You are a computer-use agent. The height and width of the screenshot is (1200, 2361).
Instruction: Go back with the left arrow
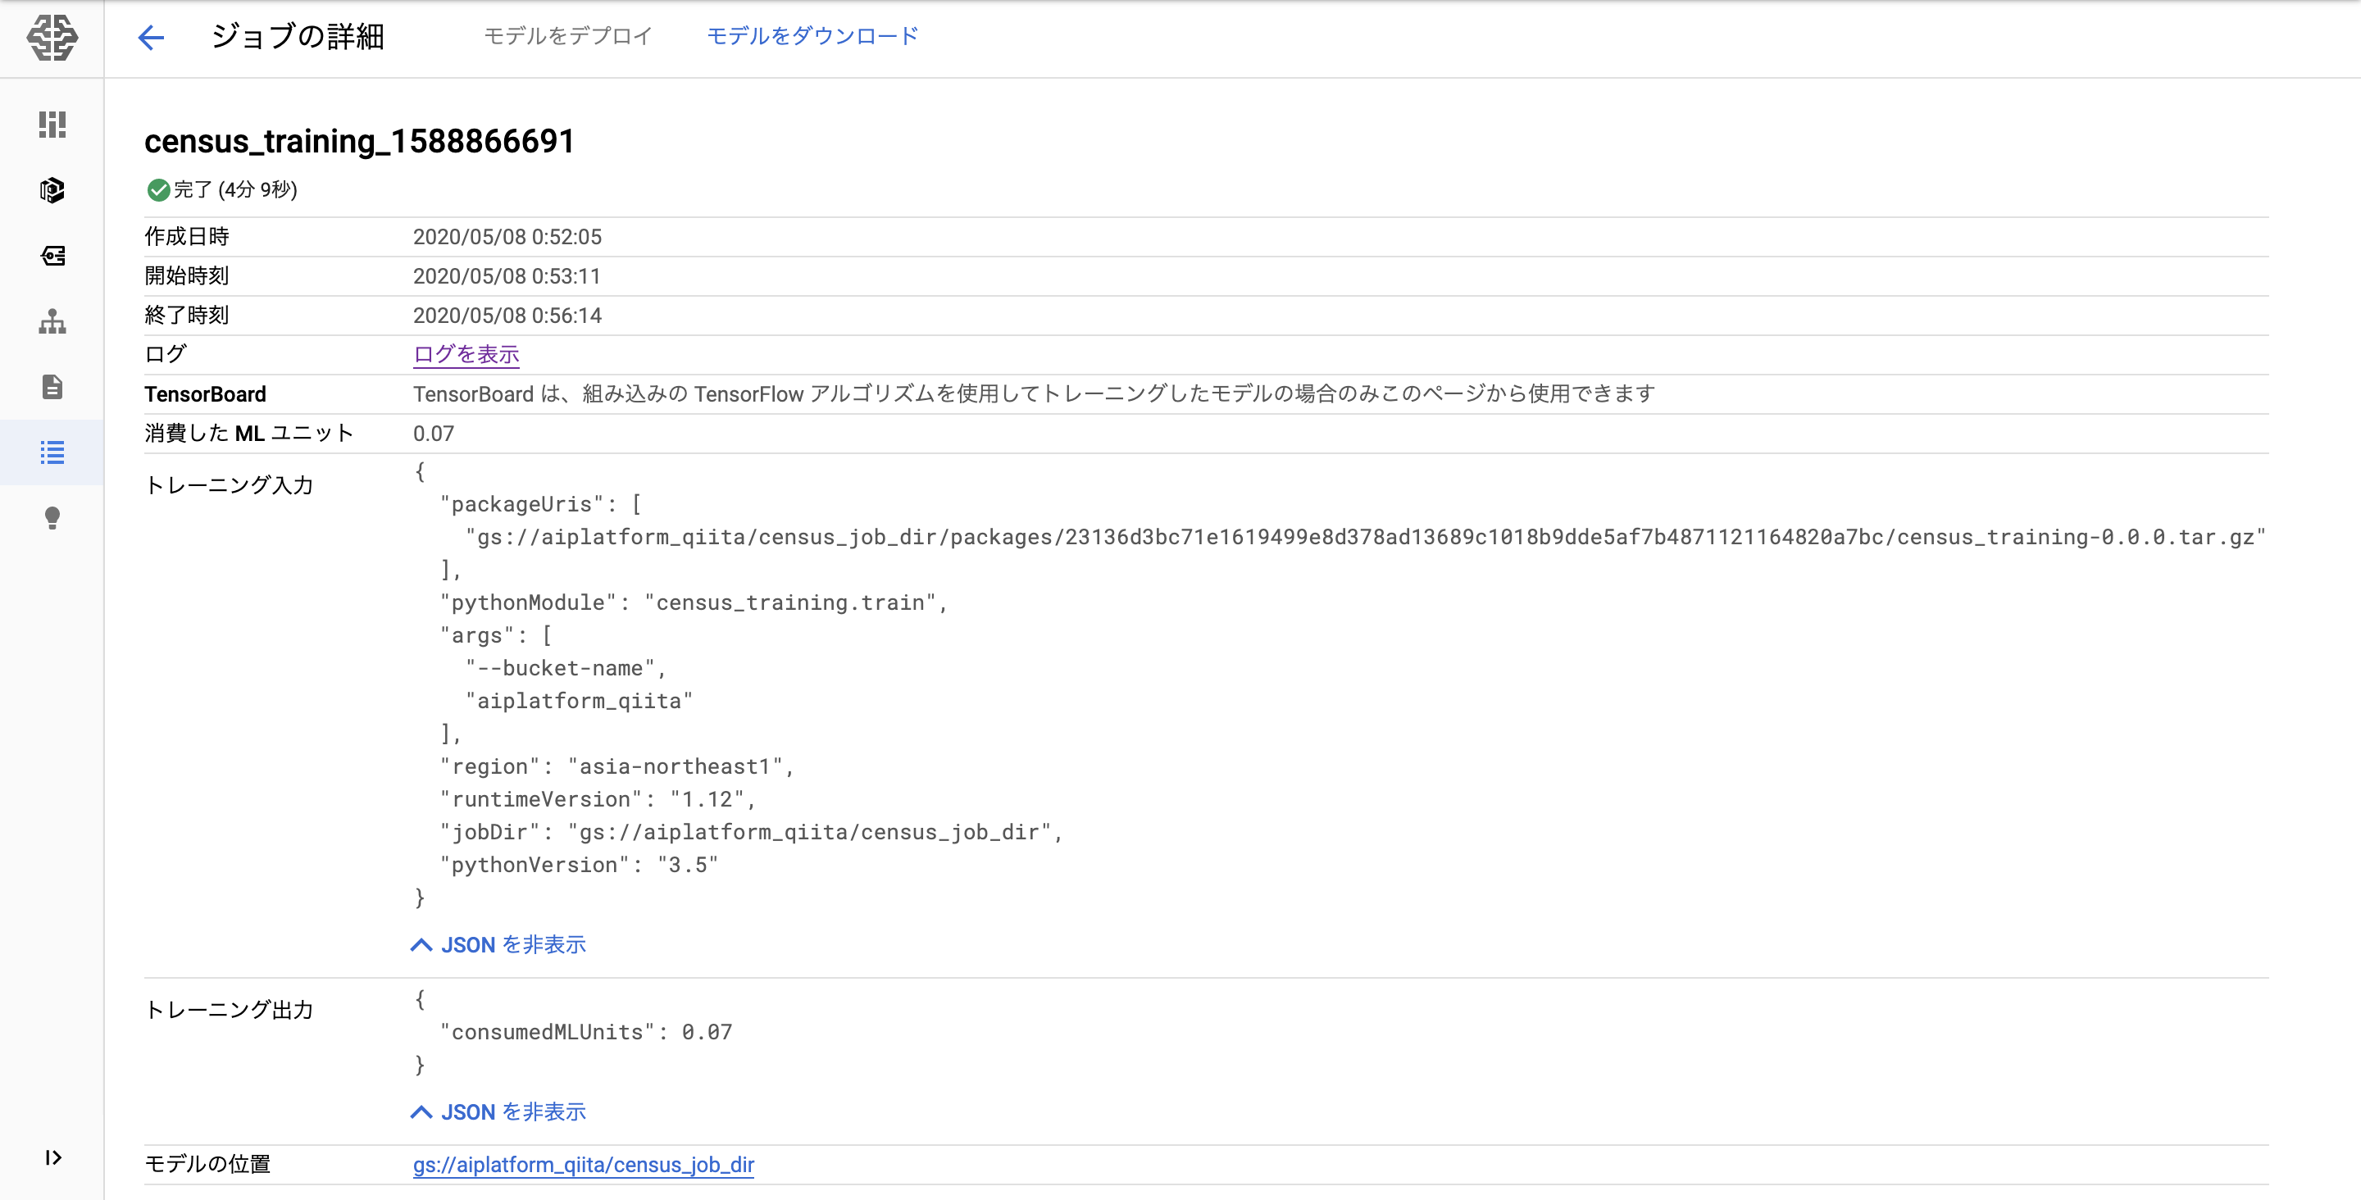[x=150, y=37]
